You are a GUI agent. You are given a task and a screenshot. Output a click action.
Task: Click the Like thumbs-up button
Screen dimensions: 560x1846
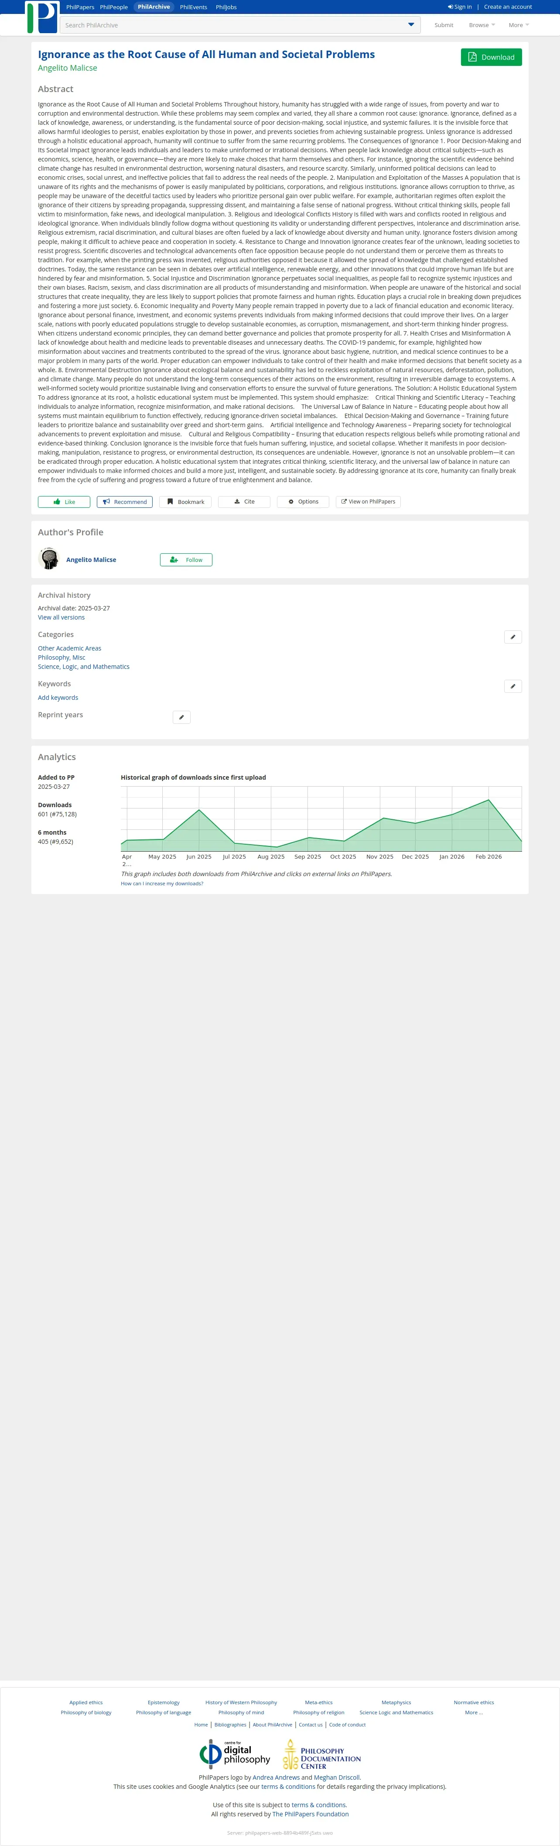pyautogui.click(x=64, y=502)
